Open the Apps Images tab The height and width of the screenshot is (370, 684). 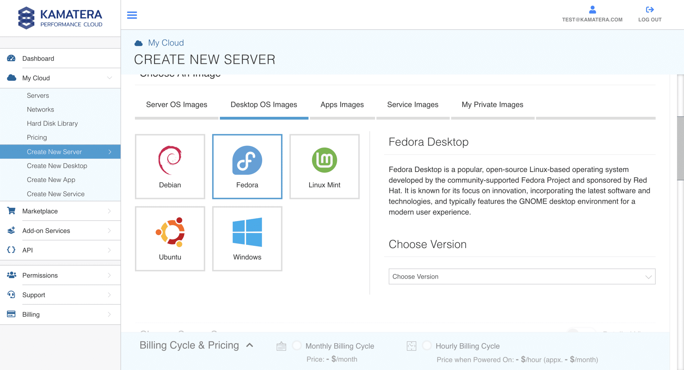[x=342, y=105]
